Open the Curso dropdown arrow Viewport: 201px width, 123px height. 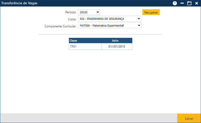(139, 19)
